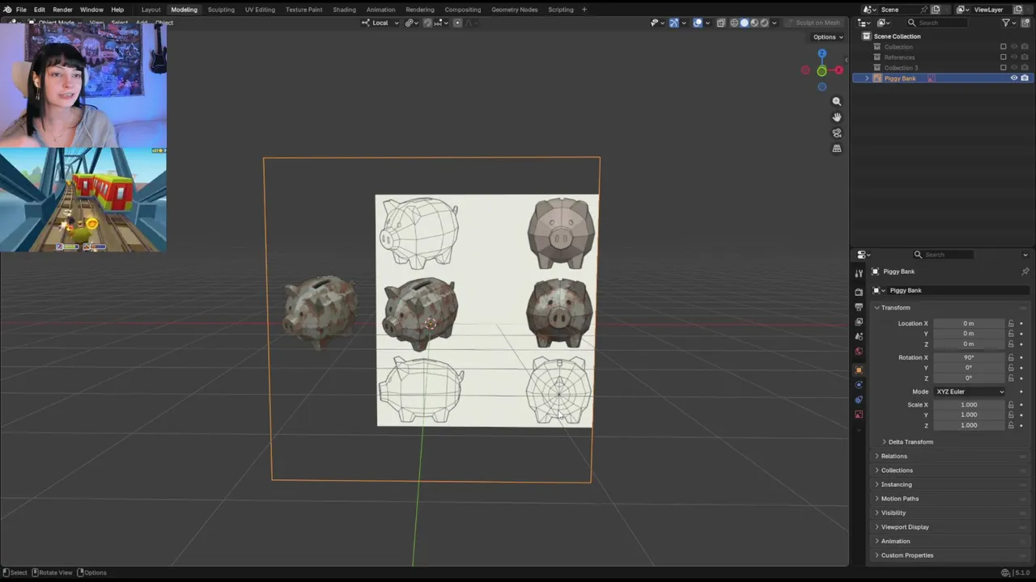Click the outliner Search field
Viewport: 1036px width, 582px height.
pyautogui.click(x=936, y=23)
